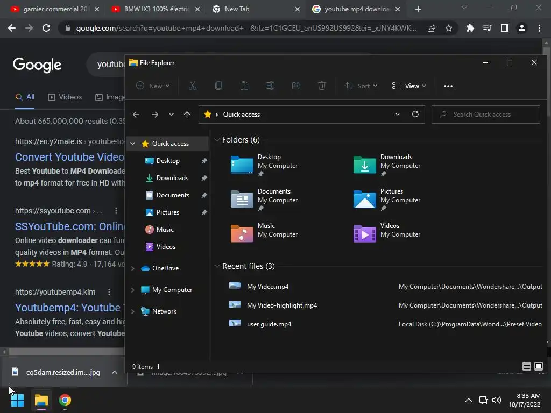This screenshot has width=551, height=413.
Task: Select the All search filter in Google
Action: pyautogui.click(x=25, y=97)
